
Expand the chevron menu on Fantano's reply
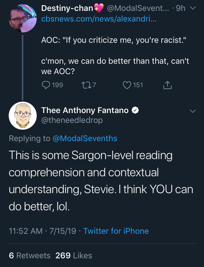(x=193, y=111)
